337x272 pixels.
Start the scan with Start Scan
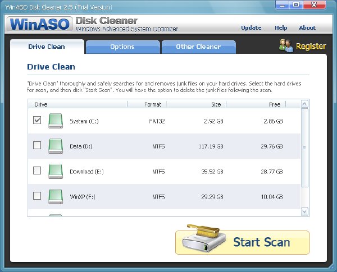pyautogui.click(x=242, y=242)
